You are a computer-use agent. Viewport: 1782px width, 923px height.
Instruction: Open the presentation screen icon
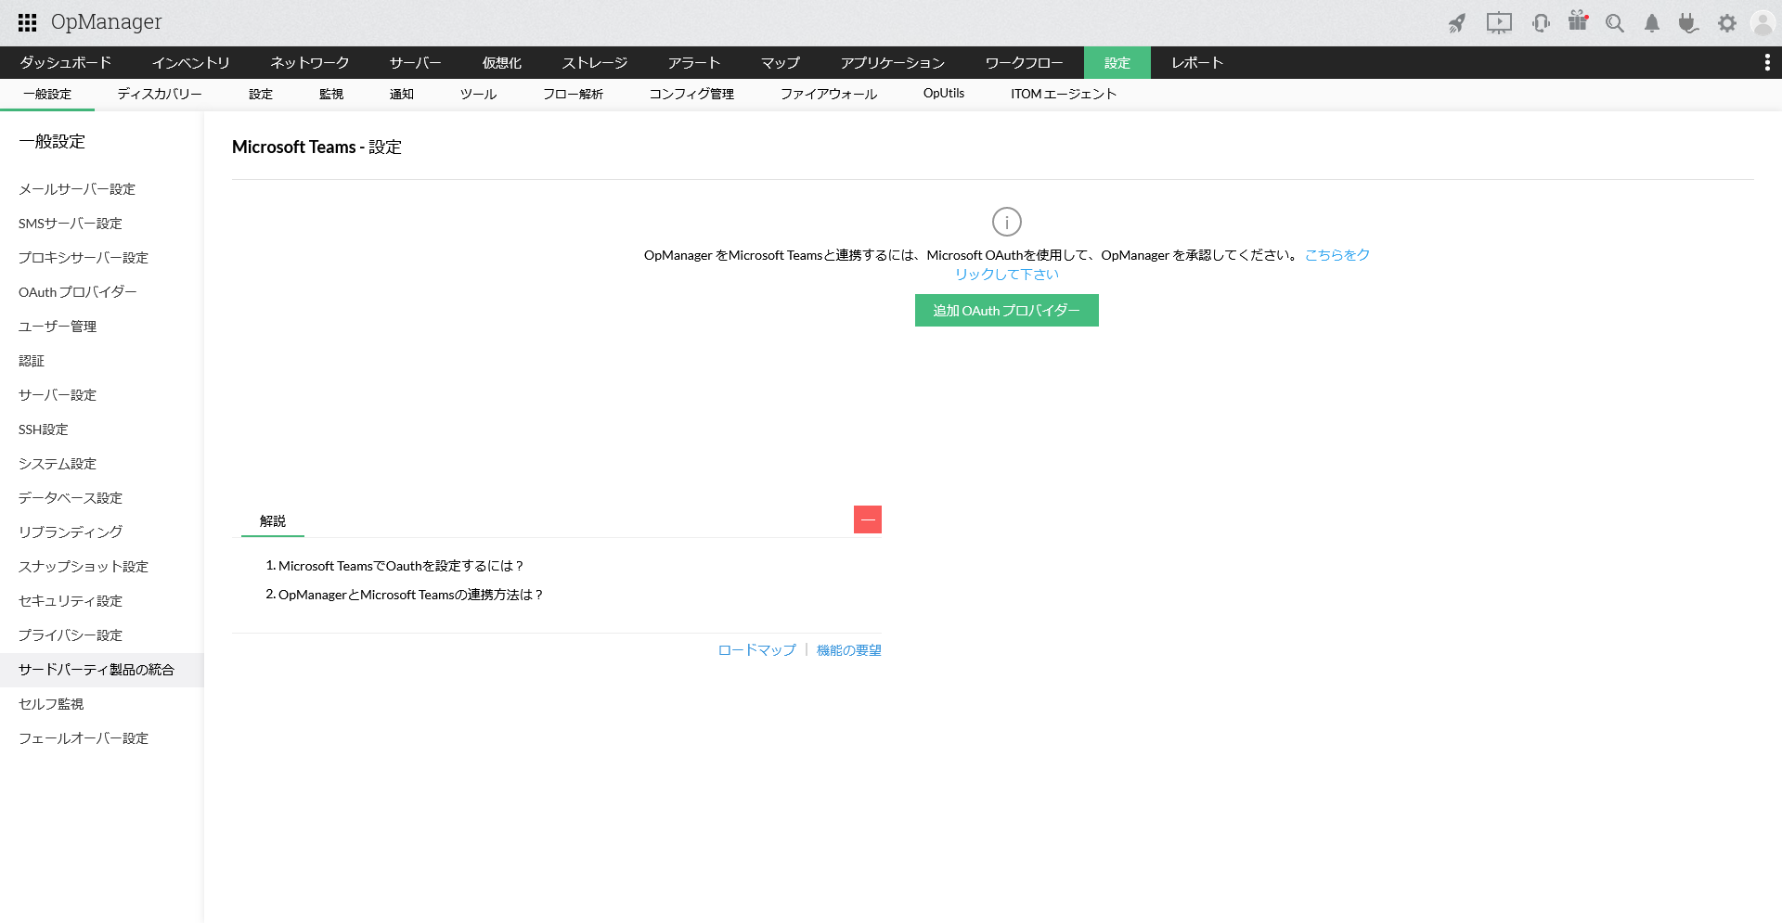coord(1499,23)
